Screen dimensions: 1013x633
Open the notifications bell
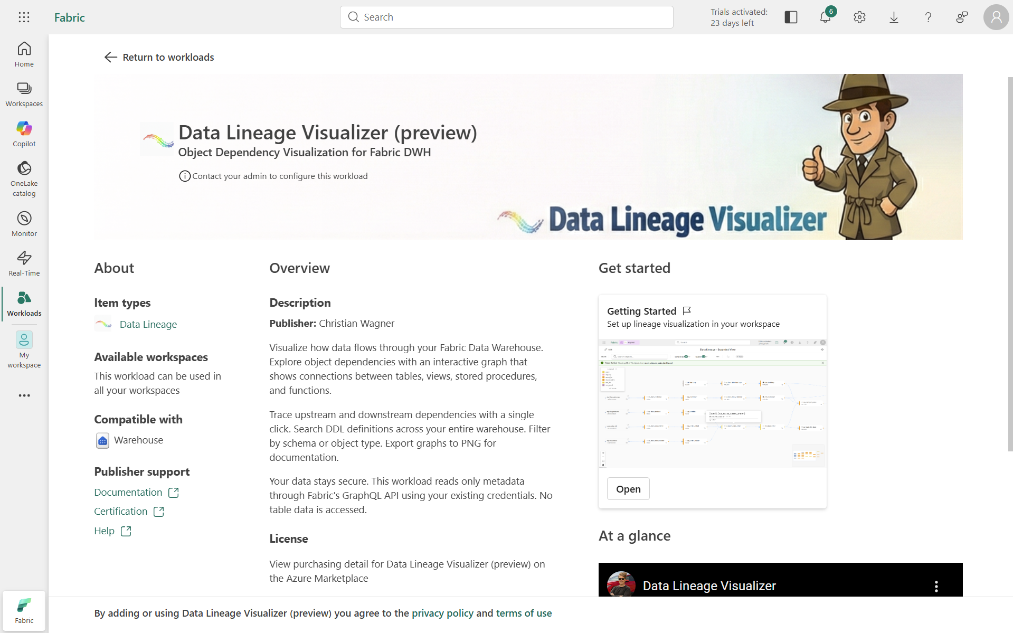pos(825,17)
